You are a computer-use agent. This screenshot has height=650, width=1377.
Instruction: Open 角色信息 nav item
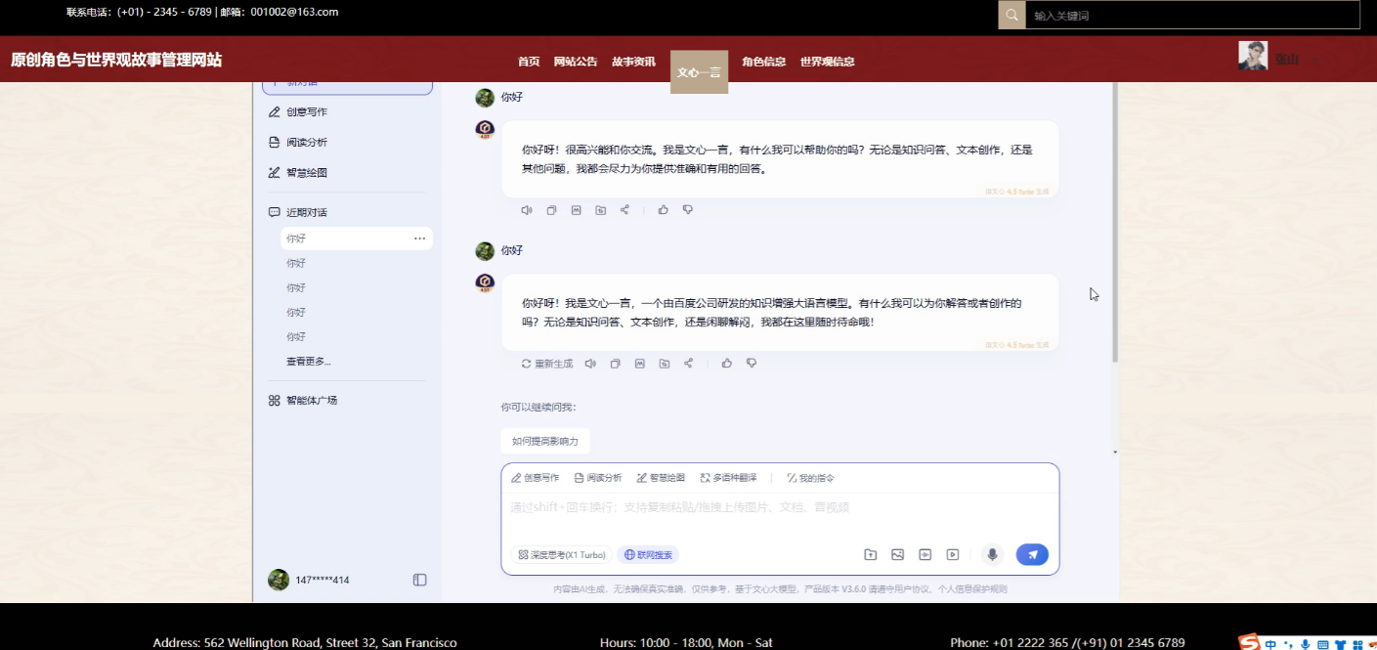point(764,62)
